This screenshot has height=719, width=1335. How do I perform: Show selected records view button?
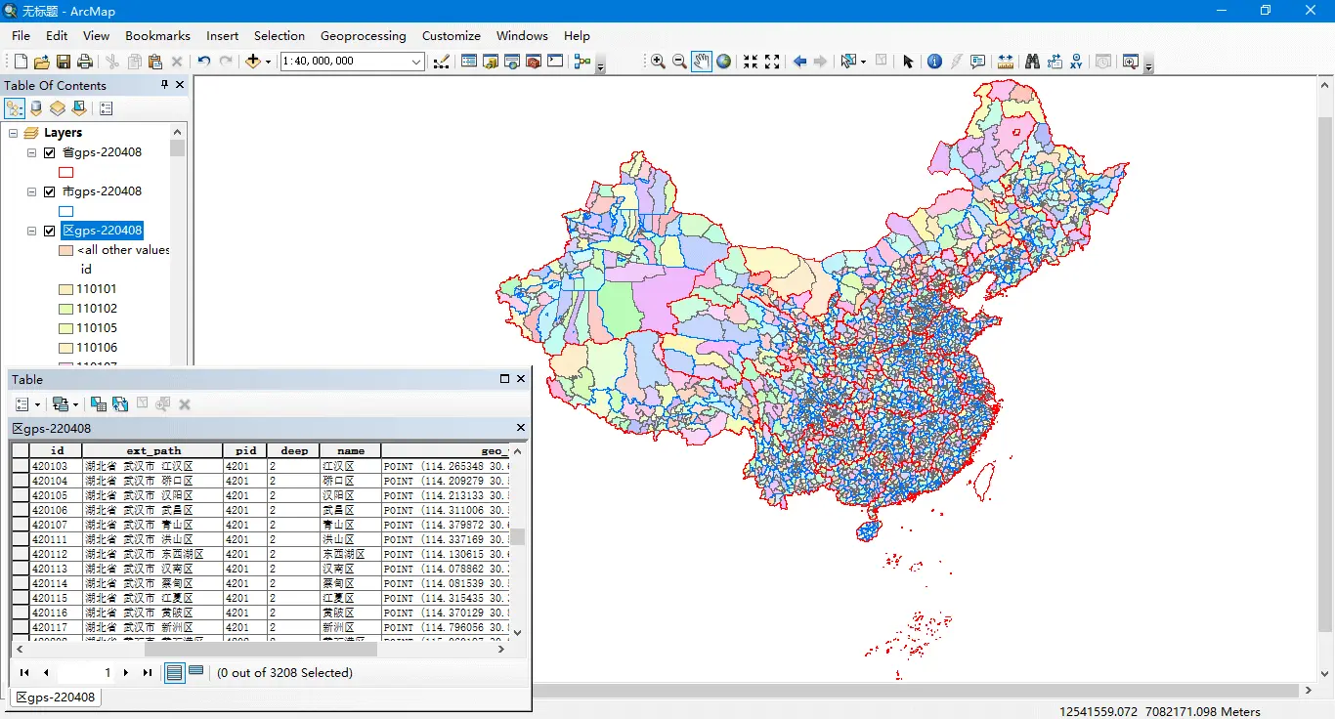[195, 672]
